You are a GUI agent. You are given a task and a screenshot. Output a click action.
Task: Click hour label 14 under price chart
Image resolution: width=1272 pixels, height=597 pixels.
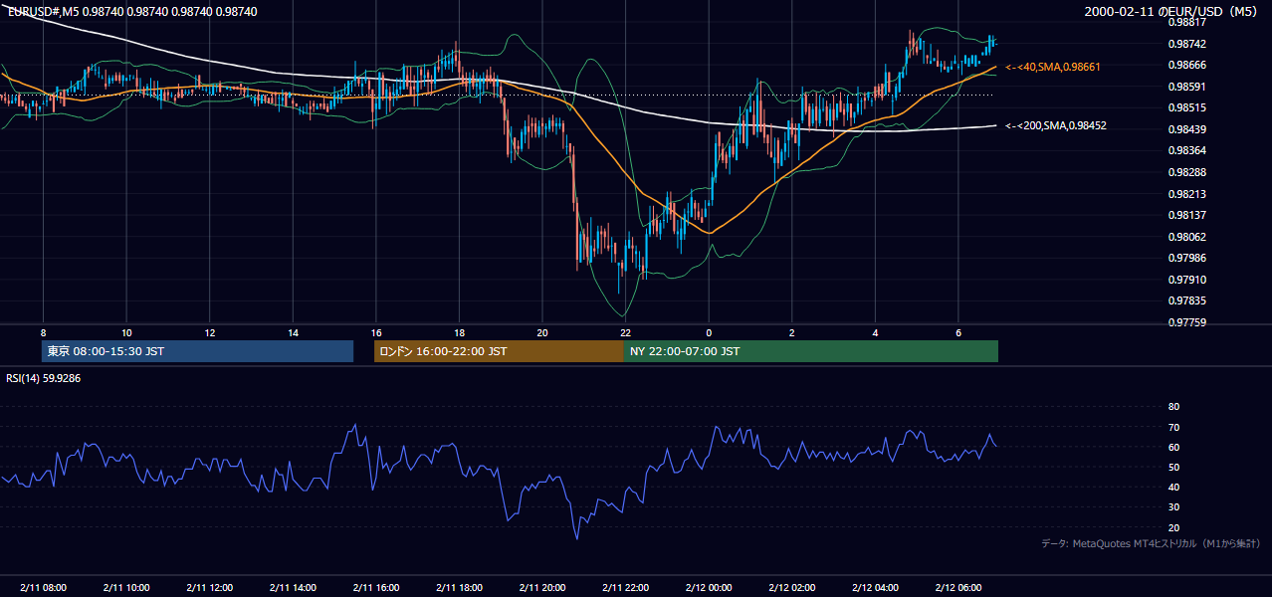[293, 332]
